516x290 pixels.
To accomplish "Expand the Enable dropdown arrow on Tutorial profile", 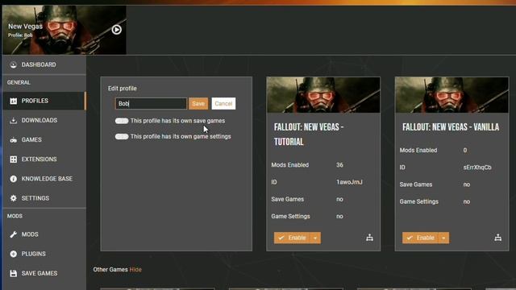I will point(315,238).
